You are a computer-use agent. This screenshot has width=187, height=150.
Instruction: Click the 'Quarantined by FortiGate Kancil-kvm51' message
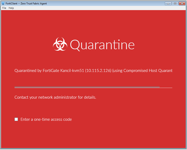point(93,71)
